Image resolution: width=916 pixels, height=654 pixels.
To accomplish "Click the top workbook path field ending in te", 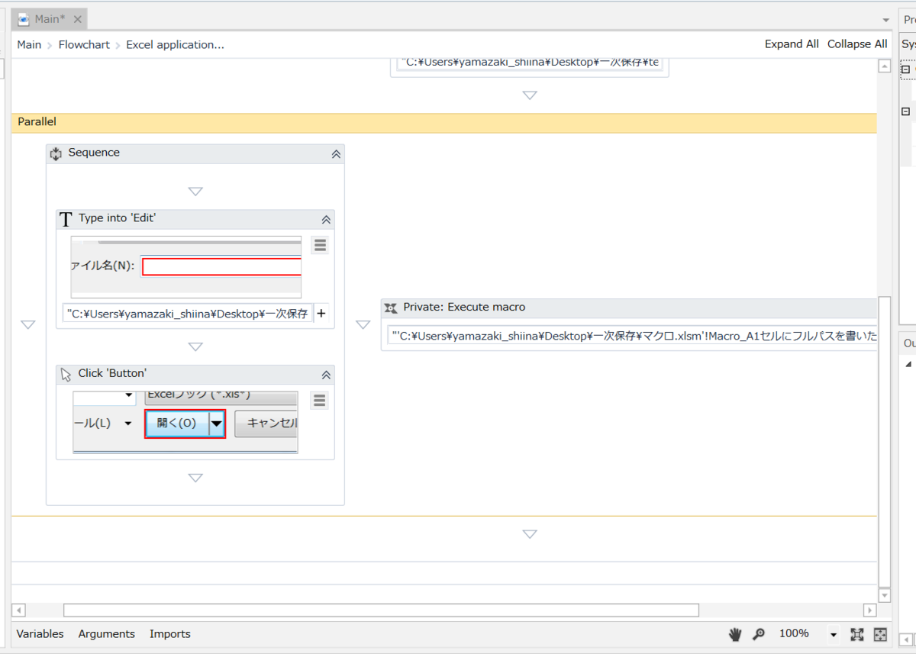I will [x=530, y=63].
